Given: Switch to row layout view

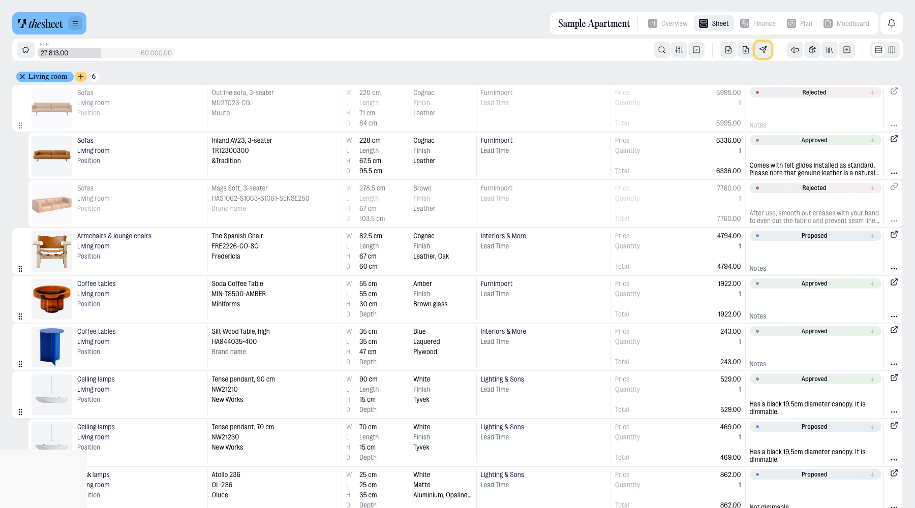Looking at the screenshot, I should (x=878, y=50).
